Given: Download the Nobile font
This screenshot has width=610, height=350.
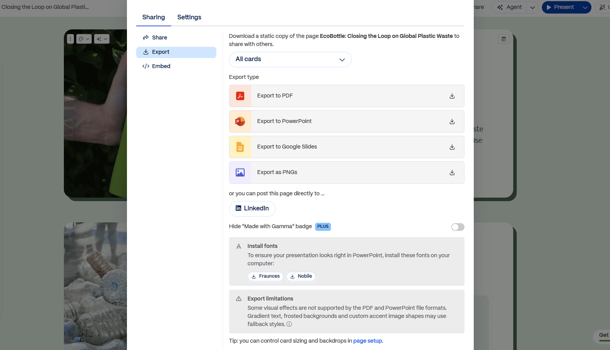Looking at the screenshot, I should pos(301,276).
